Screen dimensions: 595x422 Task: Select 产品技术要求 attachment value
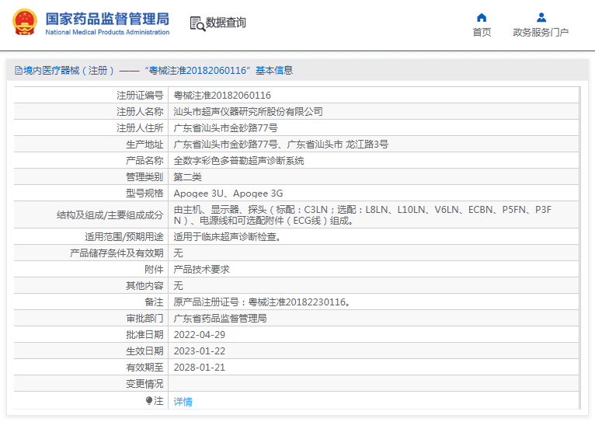coord(201,270)
